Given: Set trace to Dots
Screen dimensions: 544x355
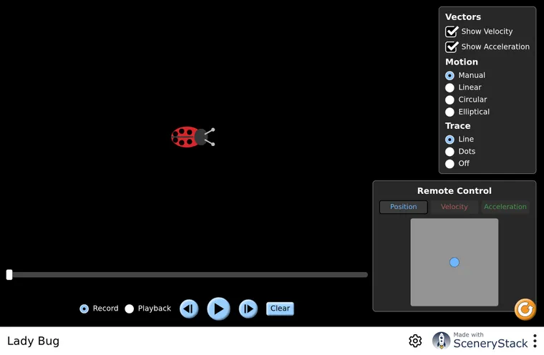Looking at the screenshot, I should click(x=450, y=151).
